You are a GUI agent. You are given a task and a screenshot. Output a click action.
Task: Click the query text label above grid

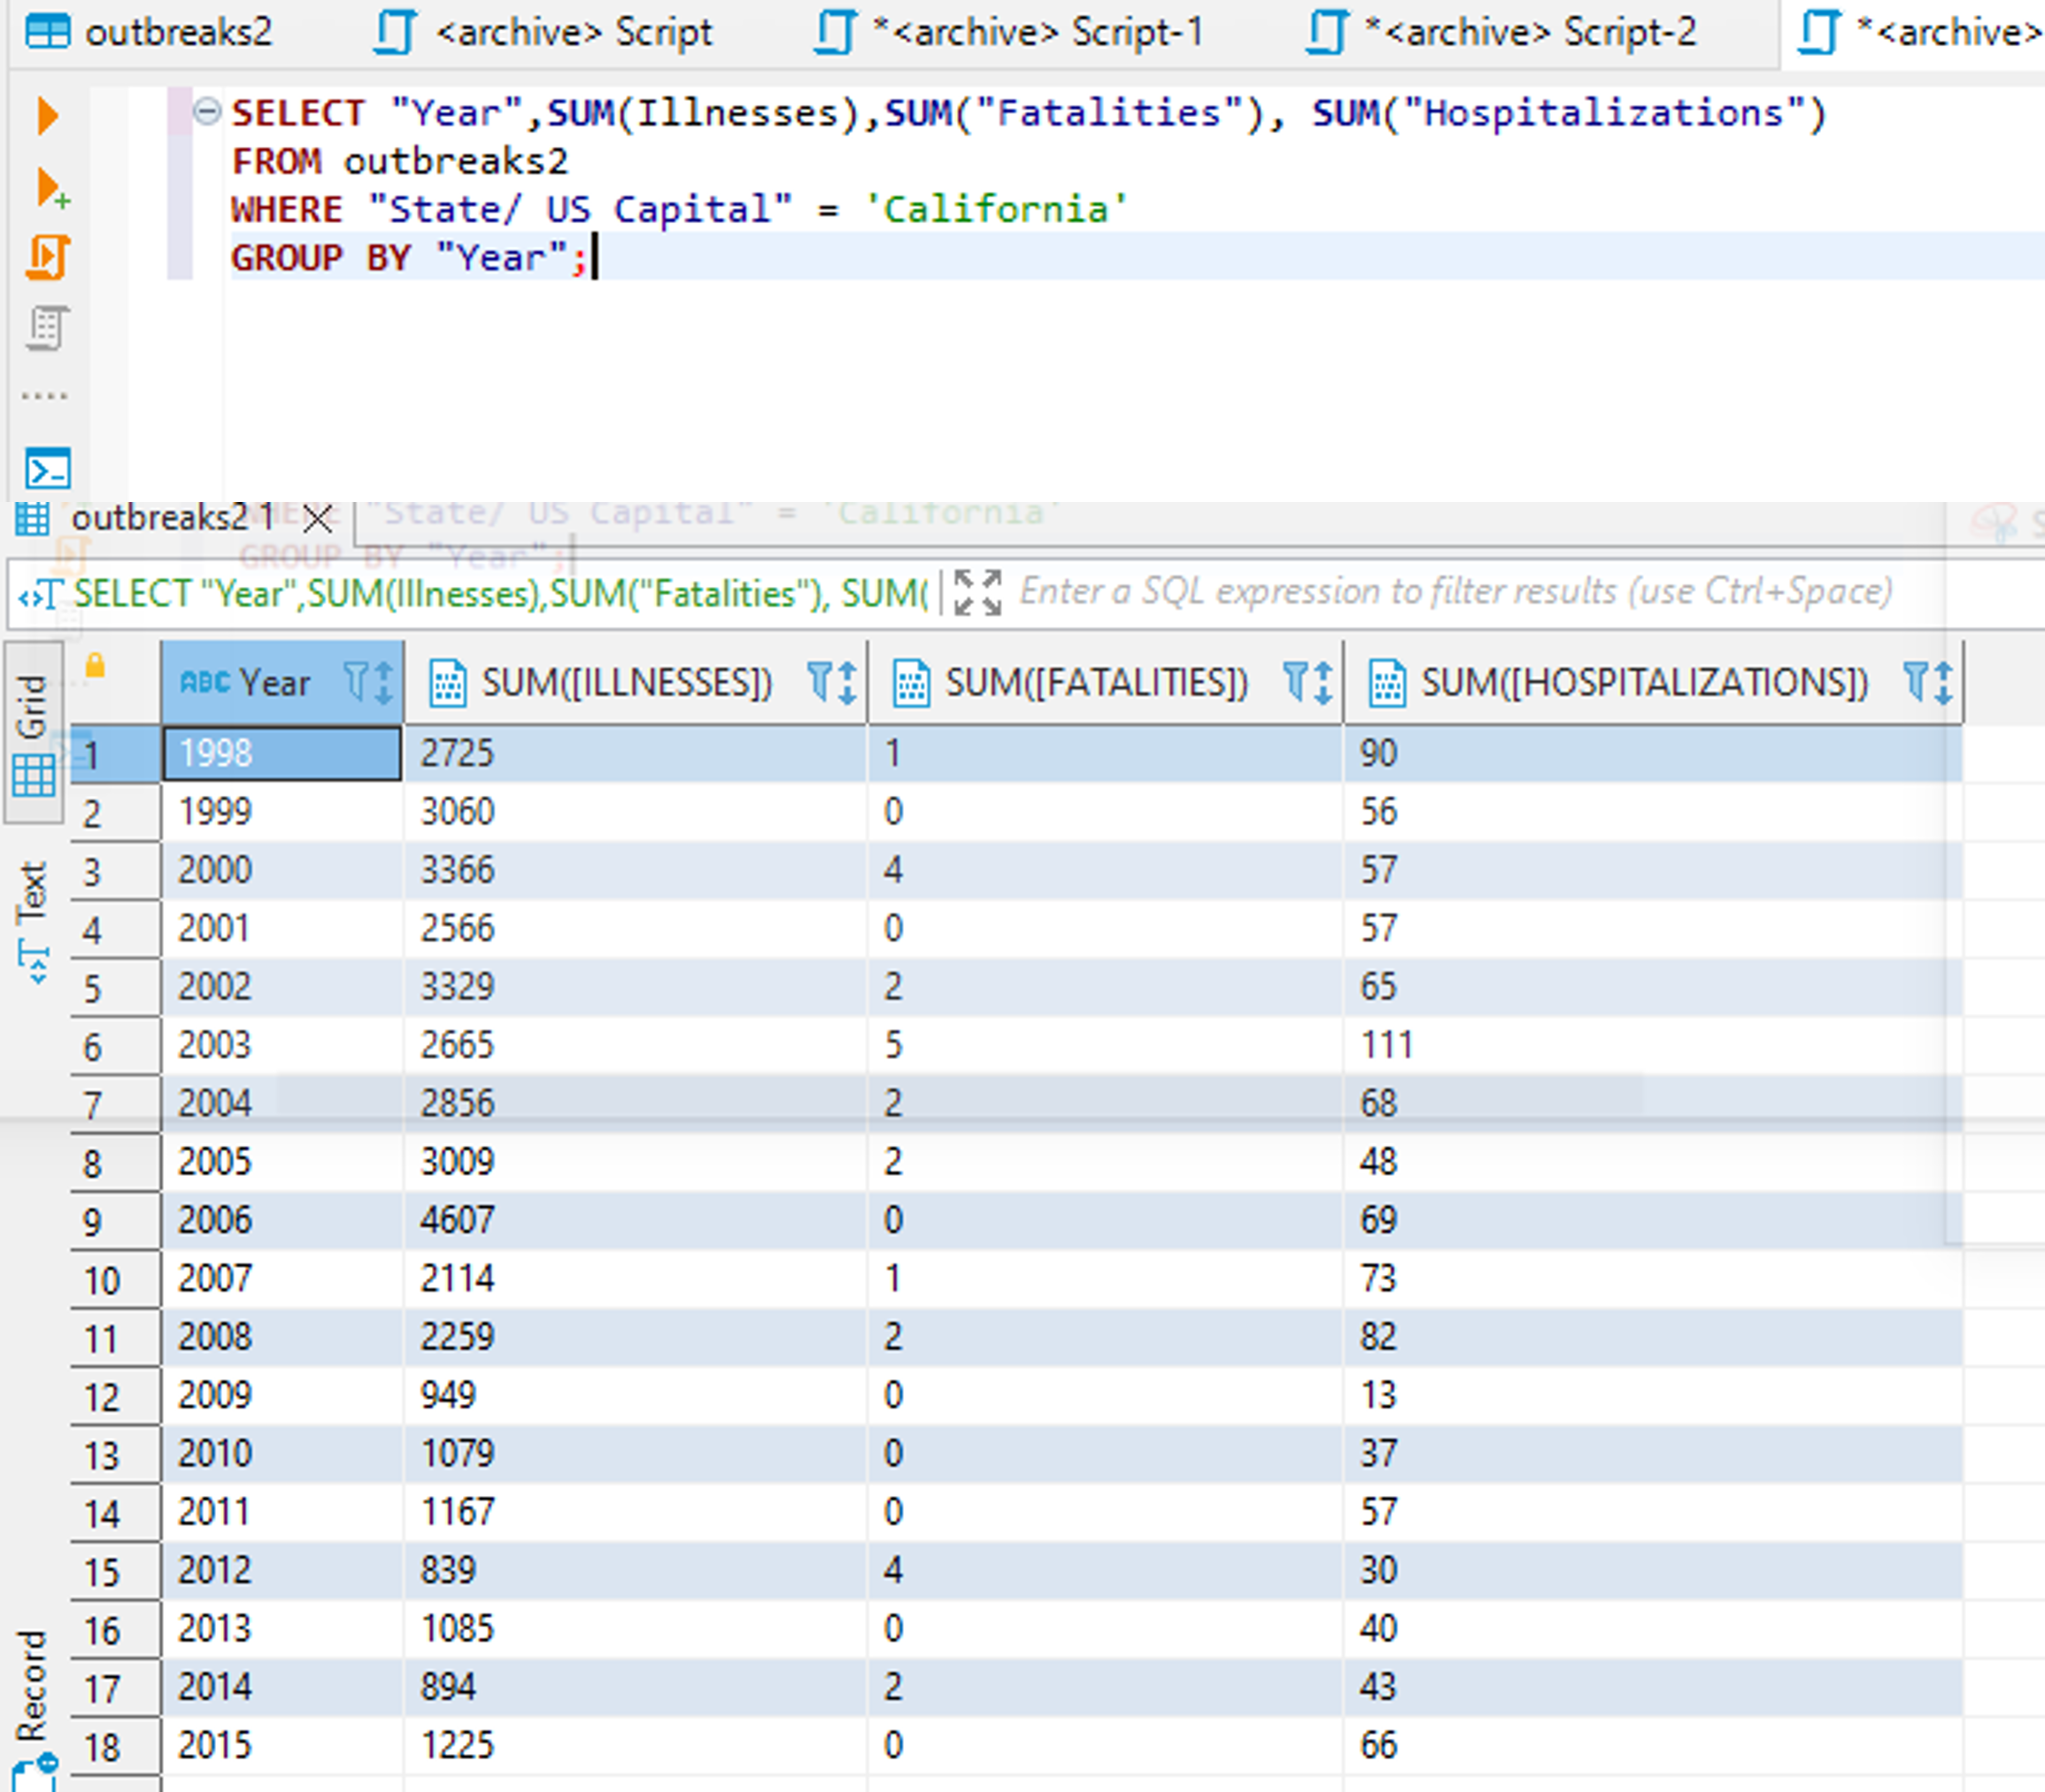coord(500,593)
